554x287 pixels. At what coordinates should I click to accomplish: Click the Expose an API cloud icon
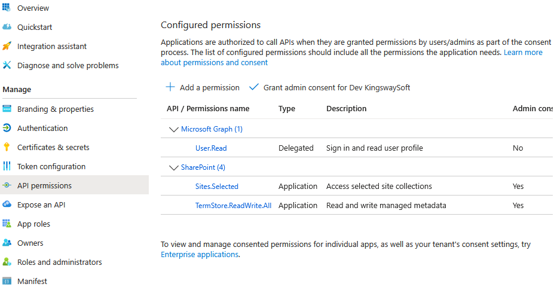click(7, 205)
